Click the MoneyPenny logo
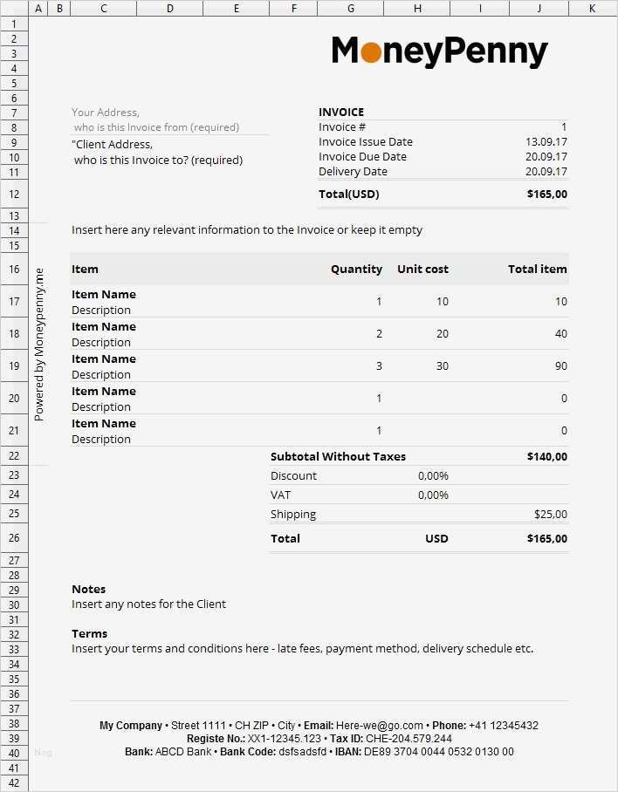Image resolution: width=618 pixels, height=792 pixels. click(439, 52)
